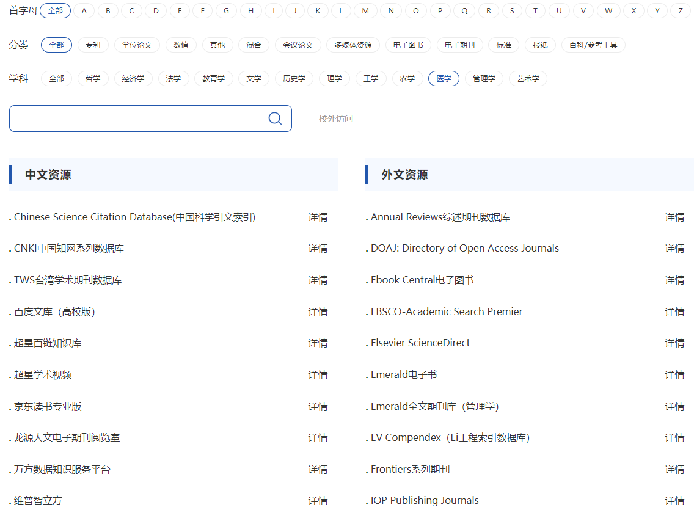The image size is (694, 510).
Task: Open Chinese Science Citation Database link
Action: coord(134,217)
